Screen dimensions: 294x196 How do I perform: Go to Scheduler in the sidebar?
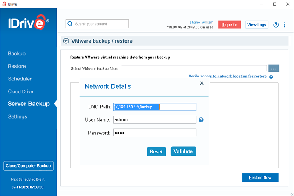20,79
